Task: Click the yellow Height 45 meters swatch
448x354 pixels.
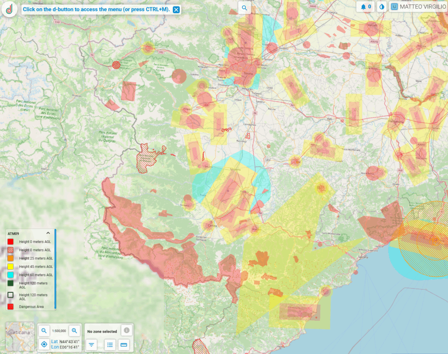Action: click(10, 267)
